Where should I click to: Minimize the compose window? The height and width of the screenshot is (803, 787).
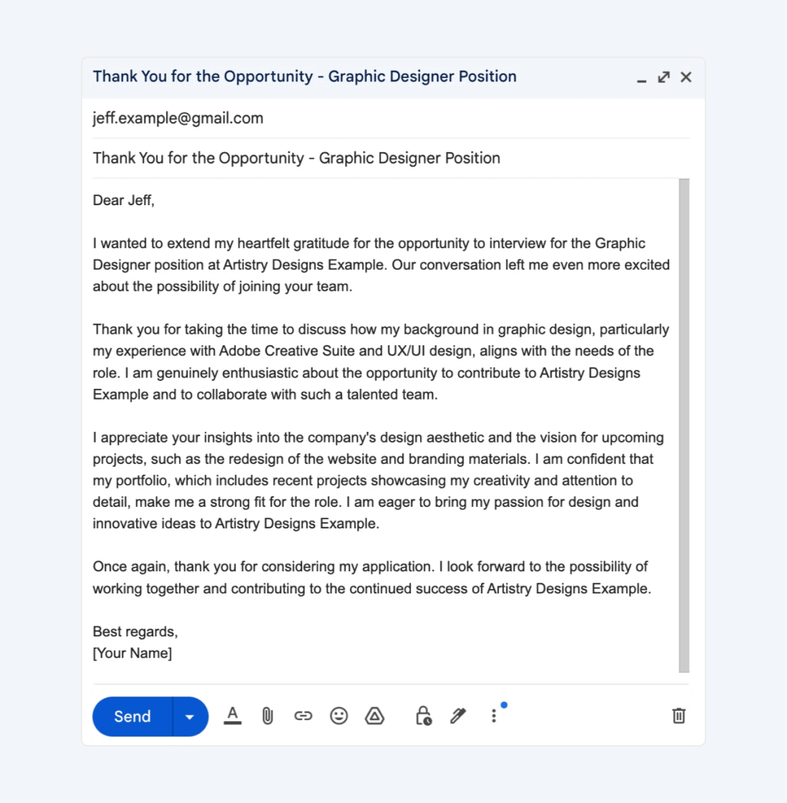point(642,77)
